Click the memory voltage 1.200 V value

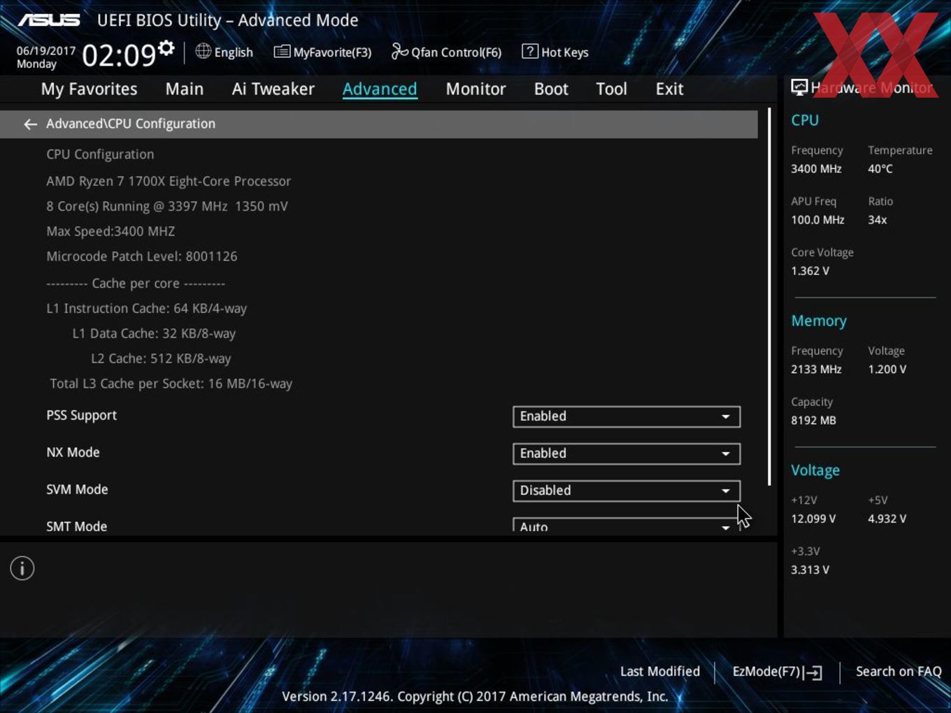887,369
